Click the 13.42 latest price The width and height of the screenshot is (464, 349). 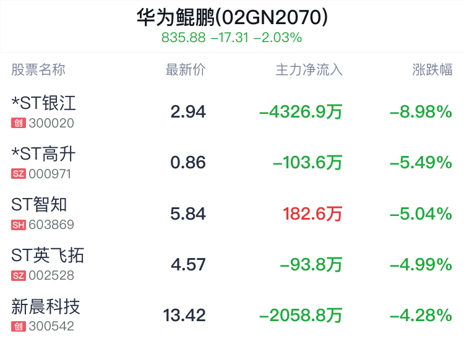tap(184, 316)
